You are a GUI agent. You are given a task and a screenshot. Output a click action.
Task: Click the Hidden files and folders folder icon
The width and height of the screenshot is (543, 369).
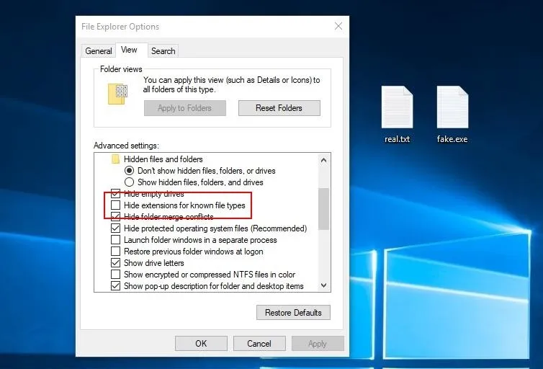[115, 159]
